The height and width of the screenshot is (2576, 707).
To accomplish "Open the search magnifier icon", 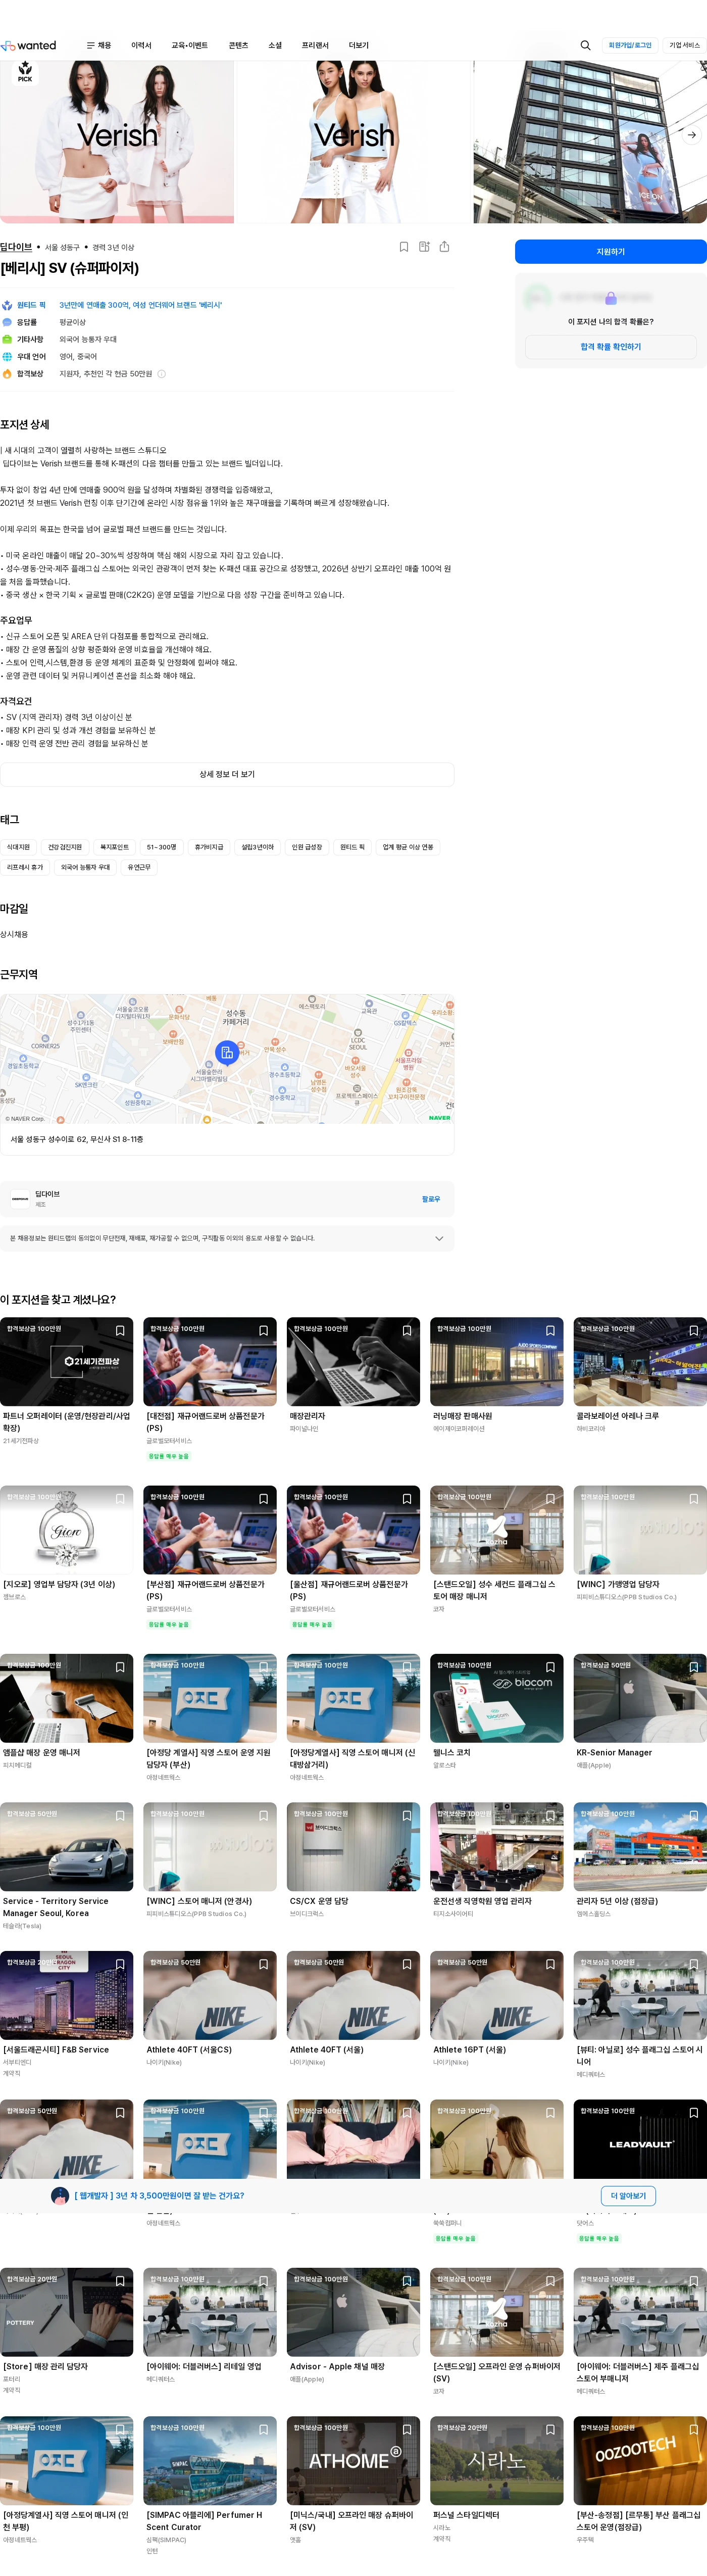I will (x=585, y=45).
